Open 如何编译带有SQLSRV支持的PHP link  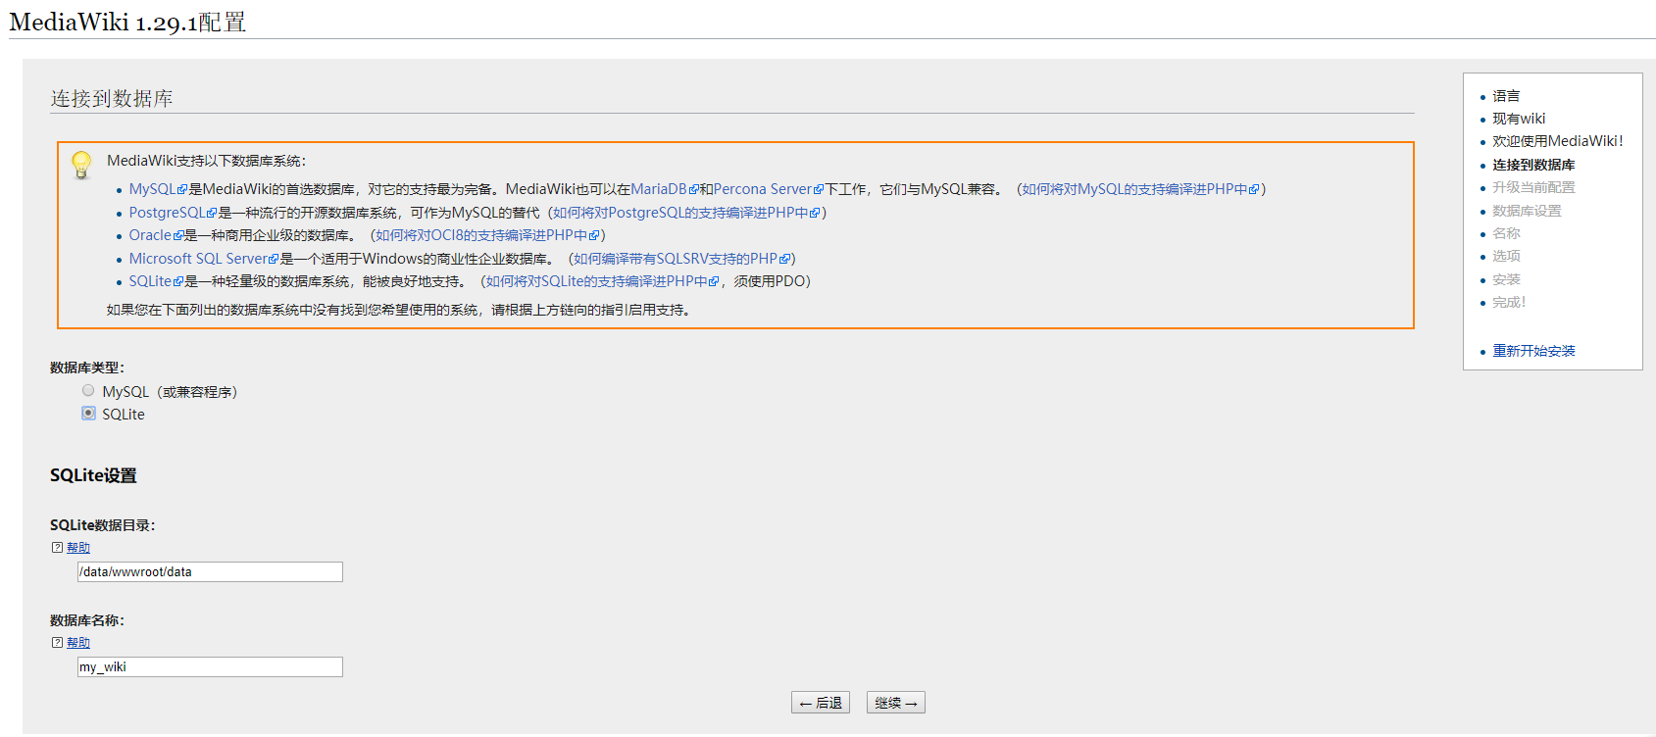681,259
